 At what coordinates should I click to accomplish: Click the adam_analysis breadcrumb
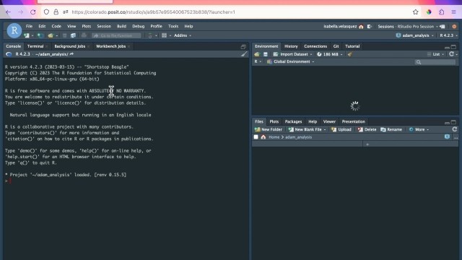(298, 137)
